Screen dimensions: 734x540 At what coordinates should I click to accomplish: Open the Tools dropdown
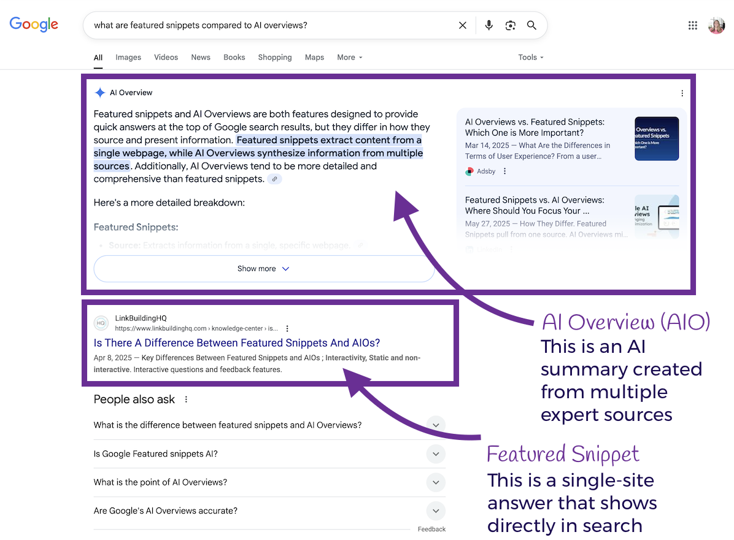[x=531, y=57]
